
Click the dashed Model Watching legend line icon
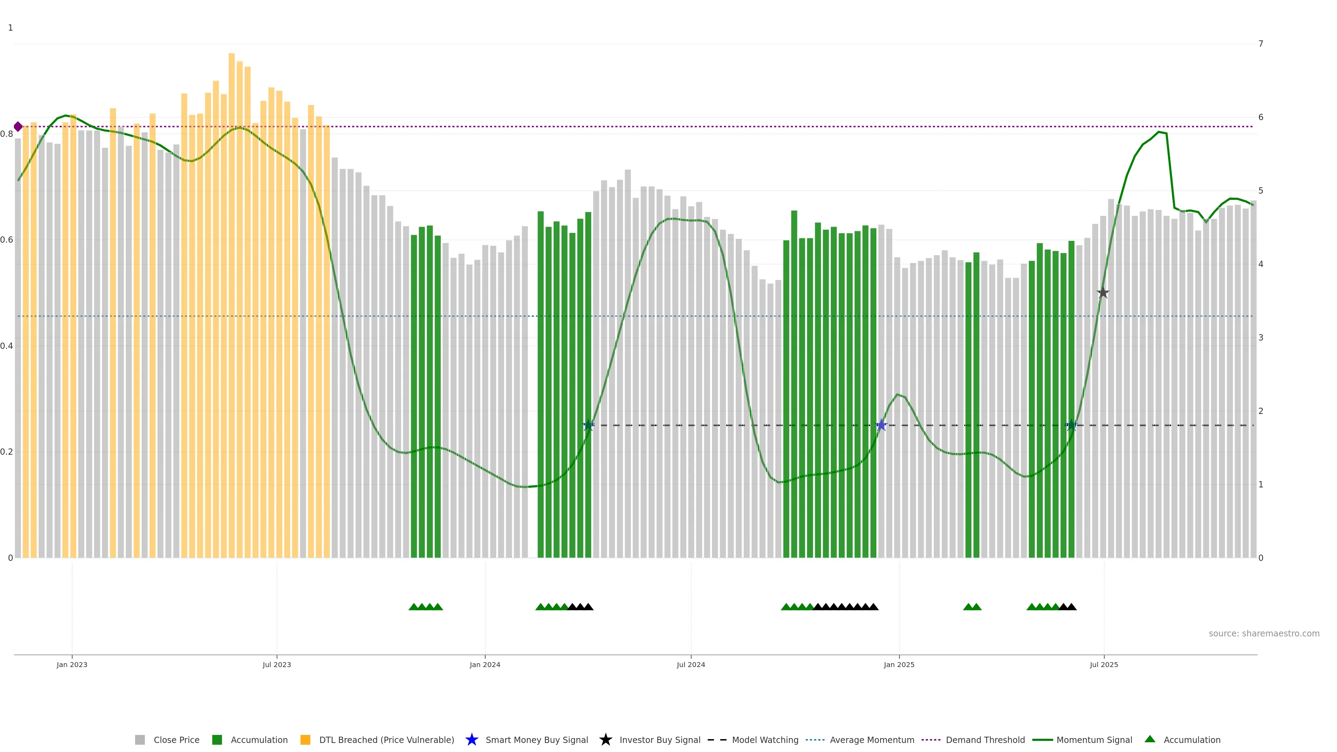pyautogui.click(x=717, y=739)
